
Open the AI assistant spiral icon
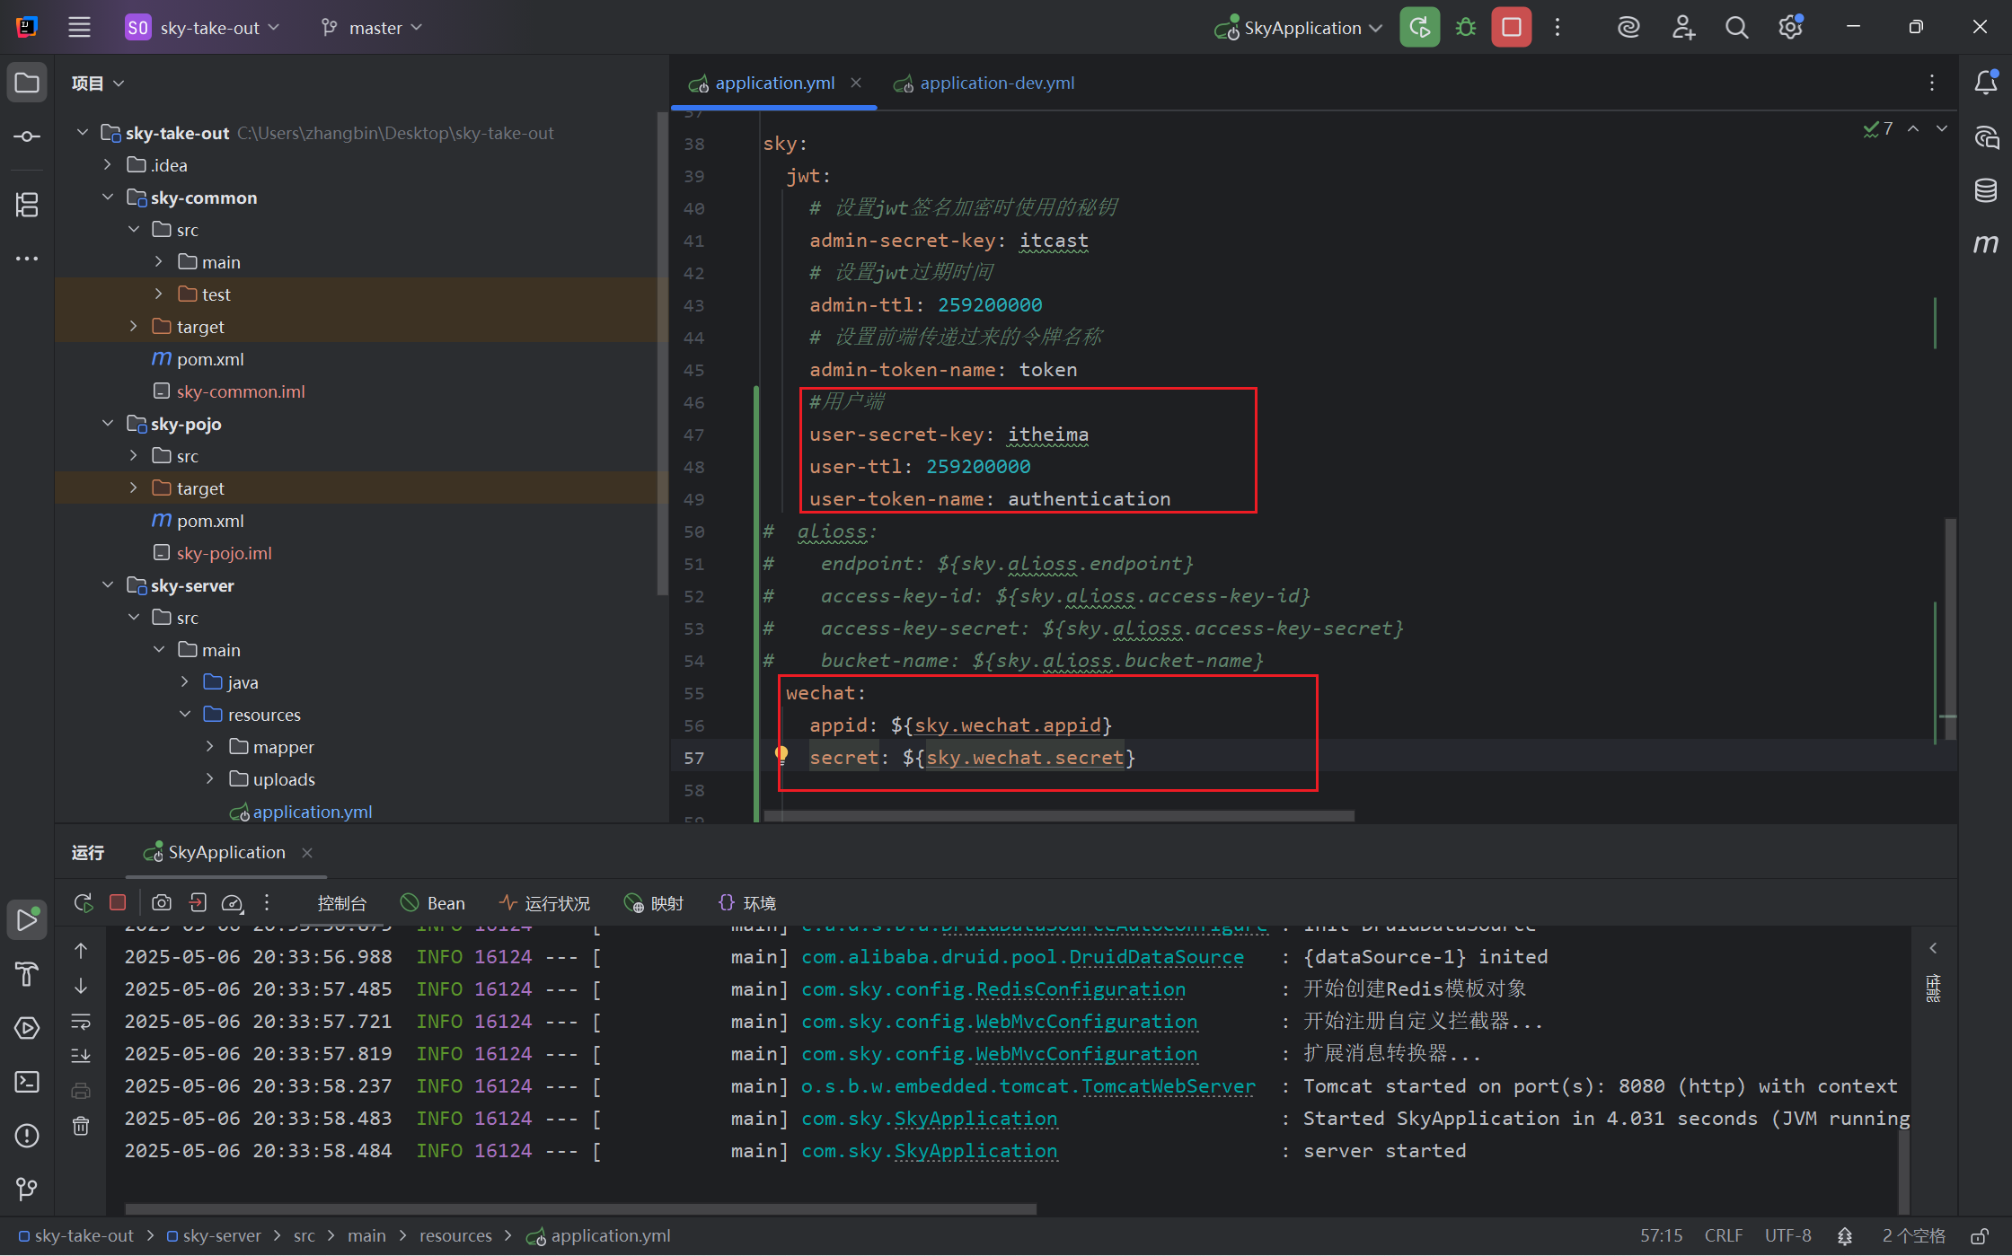(1628, 27)
